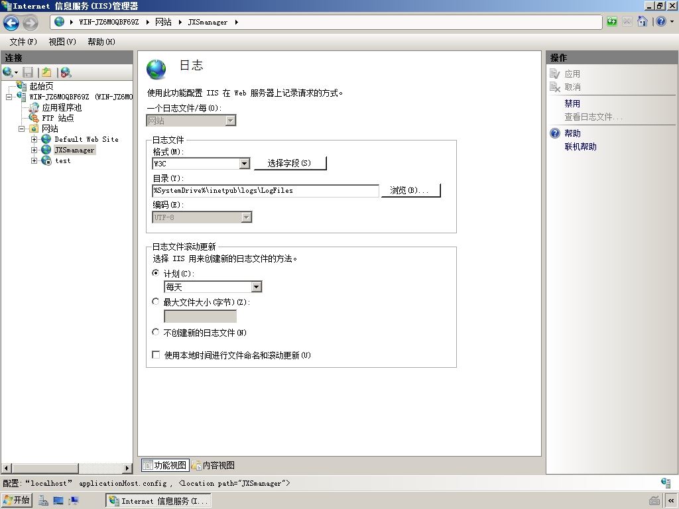Screen dimensions: 679x509
Task: Select 不创建新的日志文件 radio option
Action: (156, 332)
